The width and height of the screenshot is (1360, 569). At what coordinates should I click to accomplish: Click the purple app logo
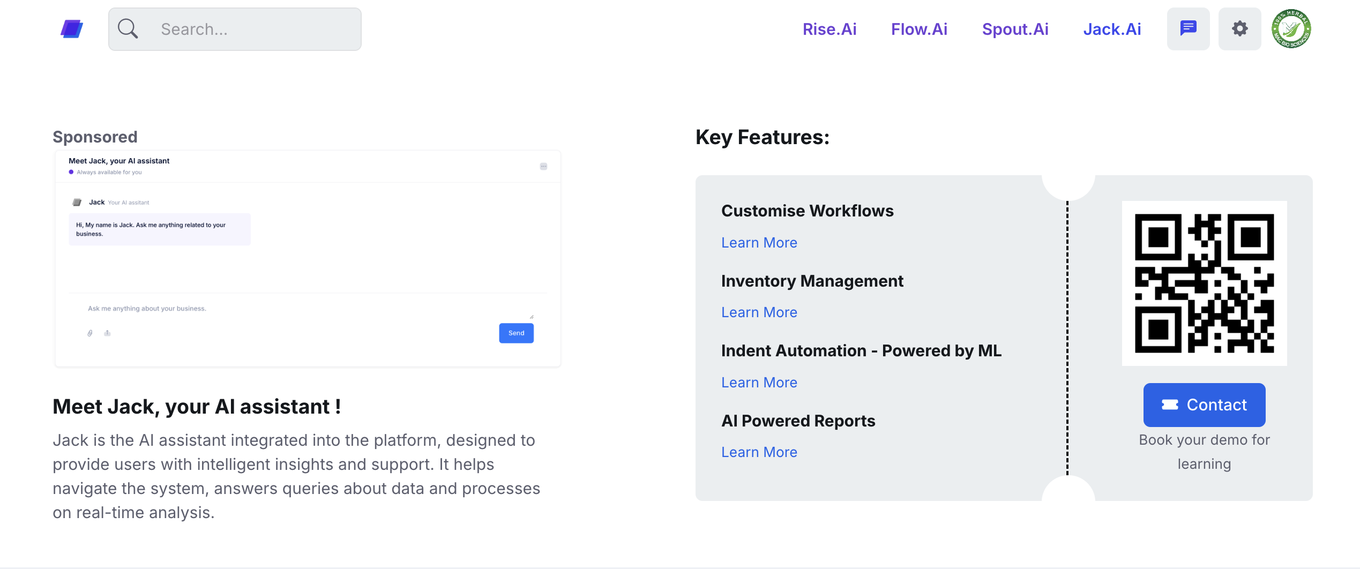point(72,29)
